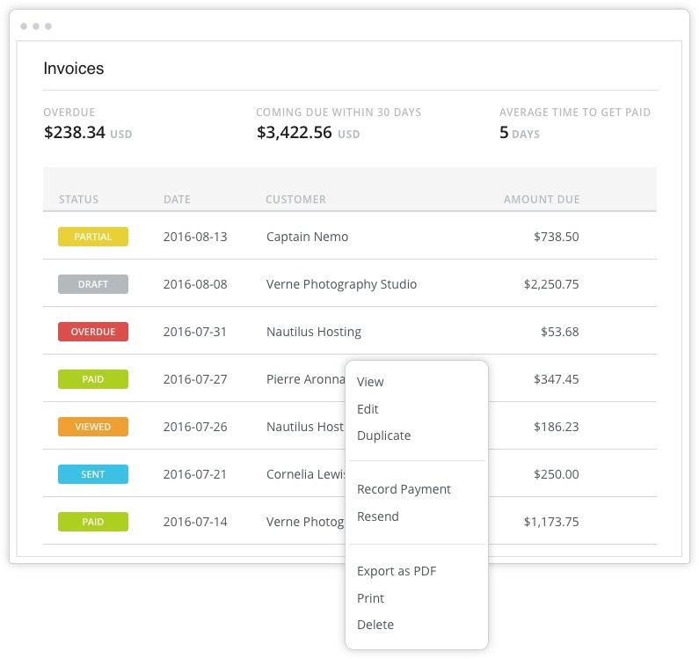The height and width of the screenshot is (659, 699).
Task: Sort by the STATUS column header
Action: (78, 200)
